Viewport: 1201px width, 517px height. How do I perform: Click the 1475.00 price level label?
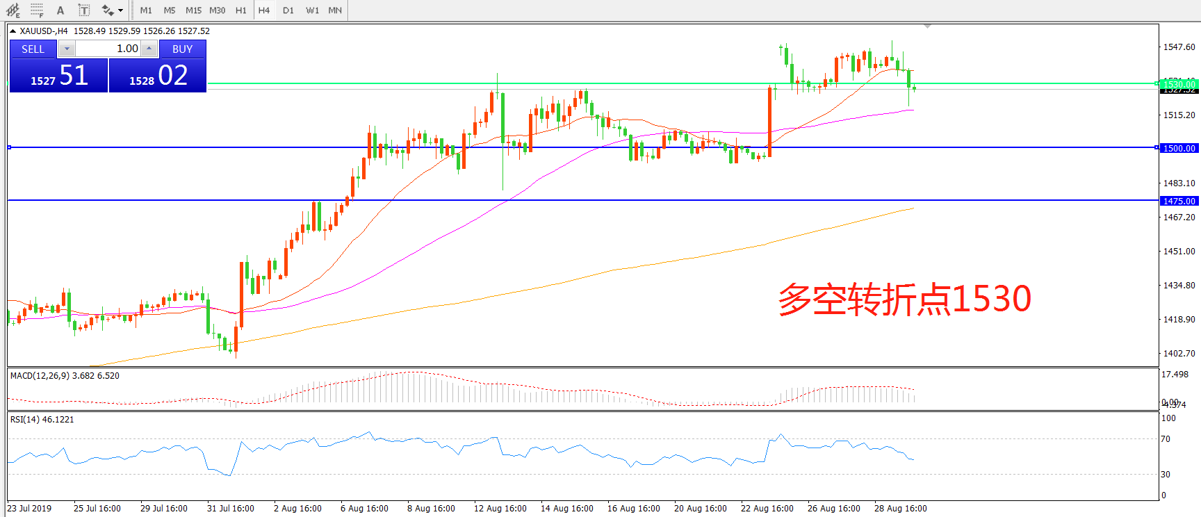1179,201
